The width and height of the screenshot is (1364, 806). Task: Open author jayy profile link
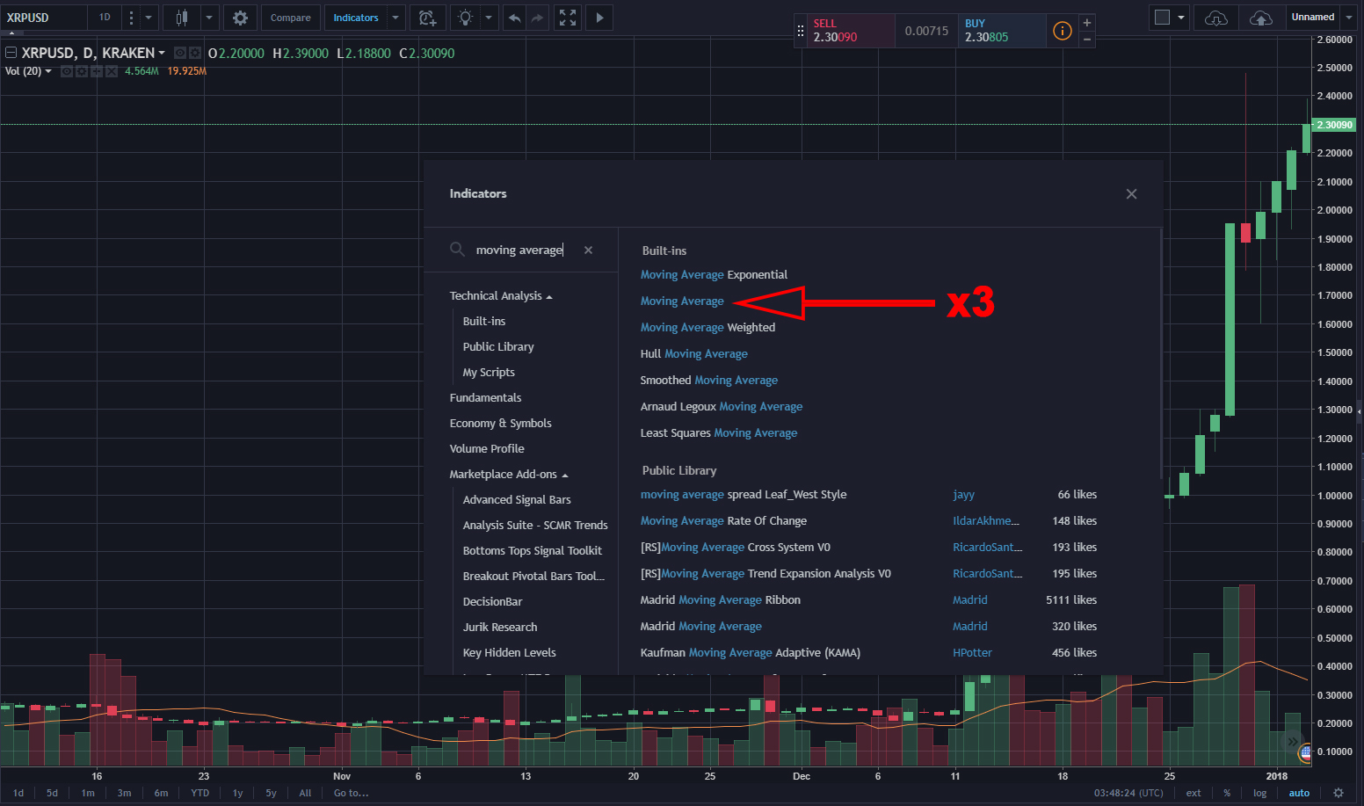[964, 495]
